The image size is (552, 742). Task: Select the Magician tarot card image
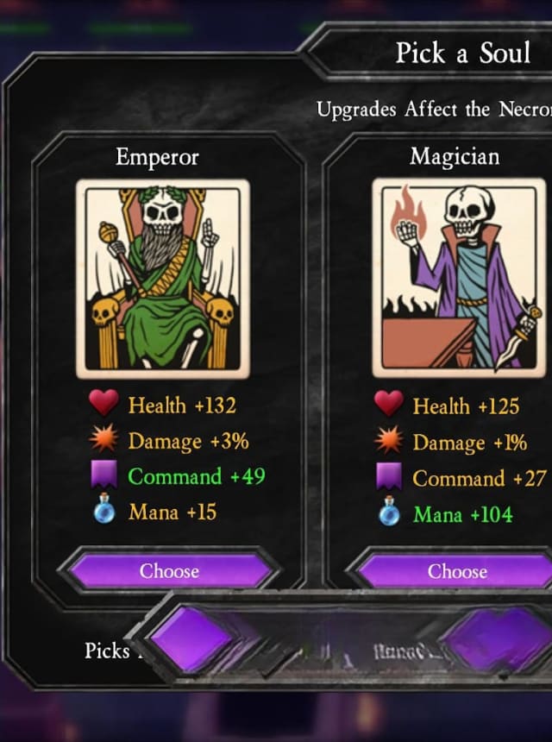tap(459, 278)
